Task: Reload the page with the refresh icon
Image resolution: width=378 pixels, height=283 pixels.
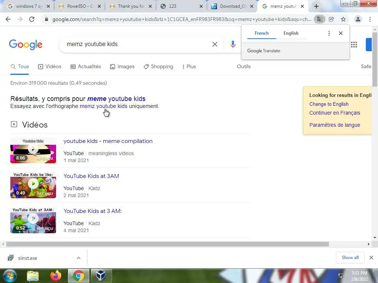Action: point(32,19)
